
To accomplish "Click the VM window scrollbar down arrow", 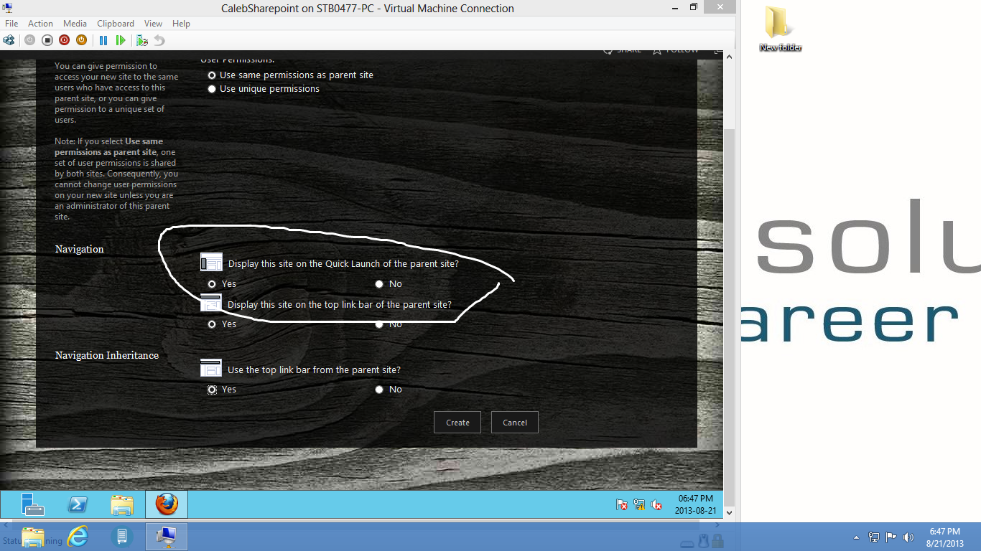I will 730,513.
